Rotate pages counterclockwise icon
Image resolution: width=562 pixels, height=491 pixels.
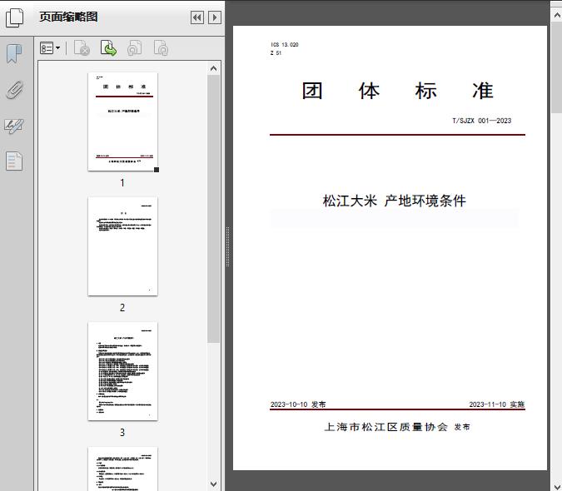[134, 48]
